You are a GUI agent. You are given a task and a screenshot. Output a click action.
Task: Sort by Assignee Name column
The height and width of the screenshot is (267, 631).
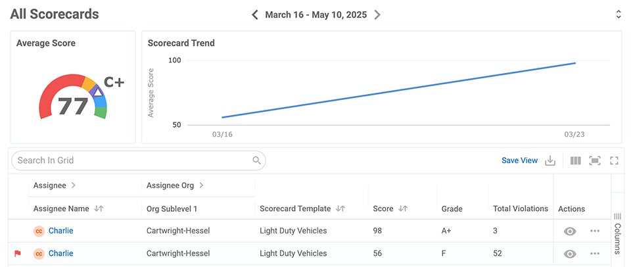coord(99,208)
